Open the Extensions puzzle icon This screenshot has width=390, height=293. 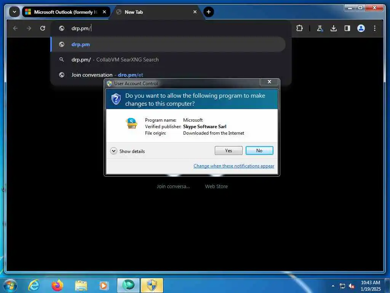click(299, 28)
